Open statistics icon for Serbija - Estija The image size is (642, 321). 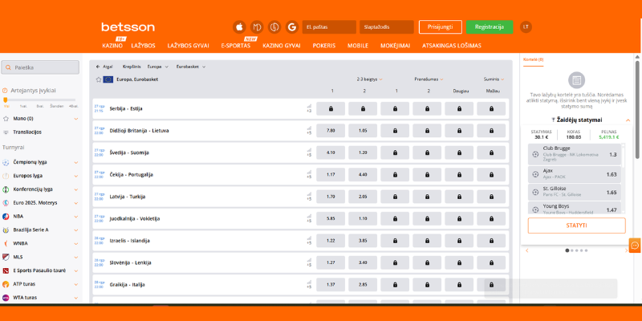click(x=309, y=107)
